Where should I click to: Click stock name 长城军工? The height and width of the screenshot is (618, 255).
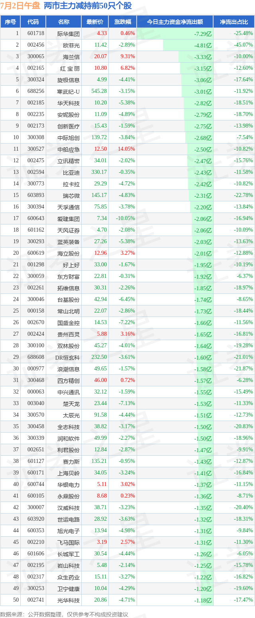coord(69,554)
